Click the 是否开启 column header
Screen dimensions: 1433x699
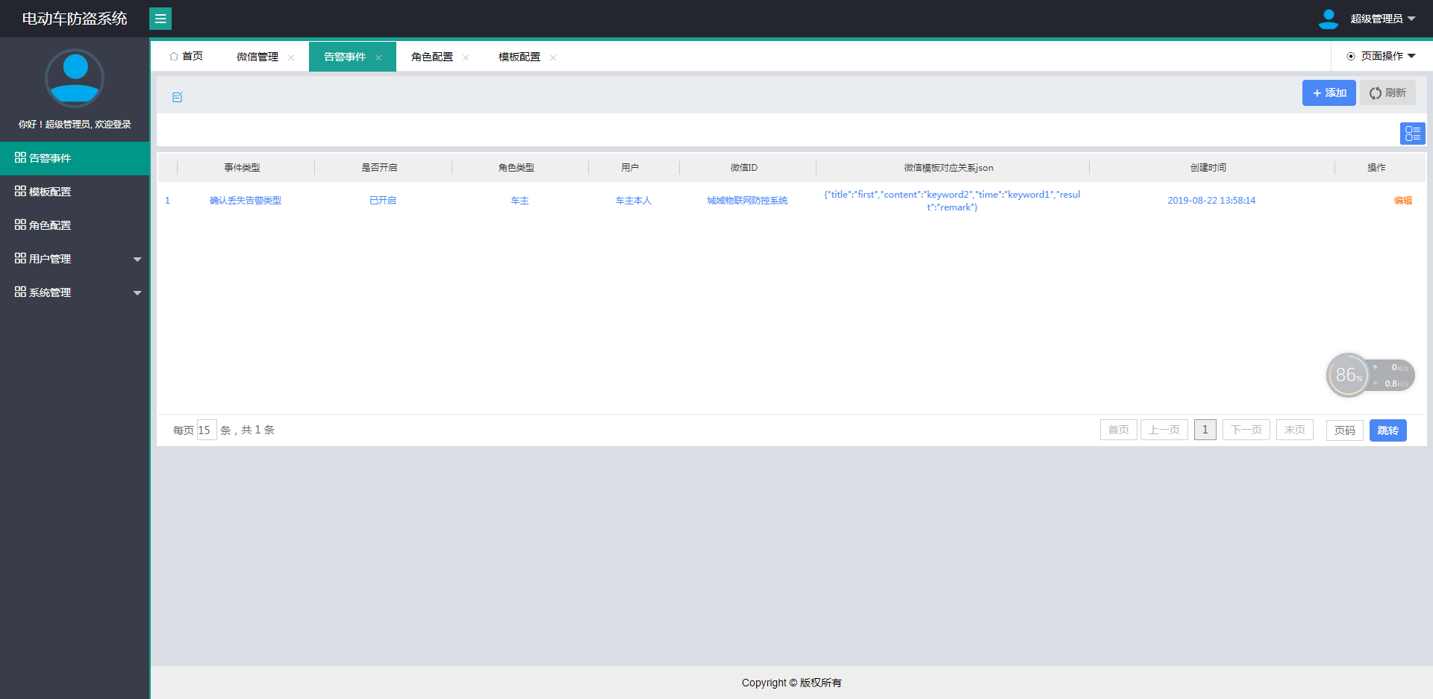coord(379,168)
